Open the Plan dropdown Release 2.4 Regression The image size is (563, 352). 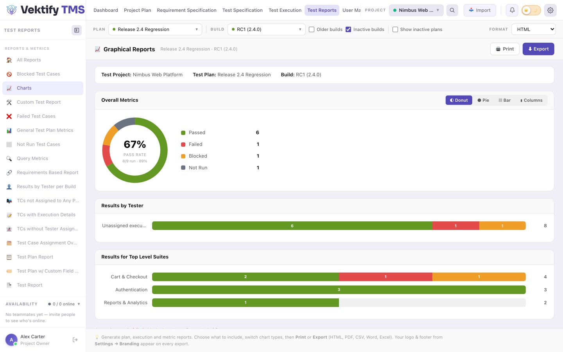(155, 29)
